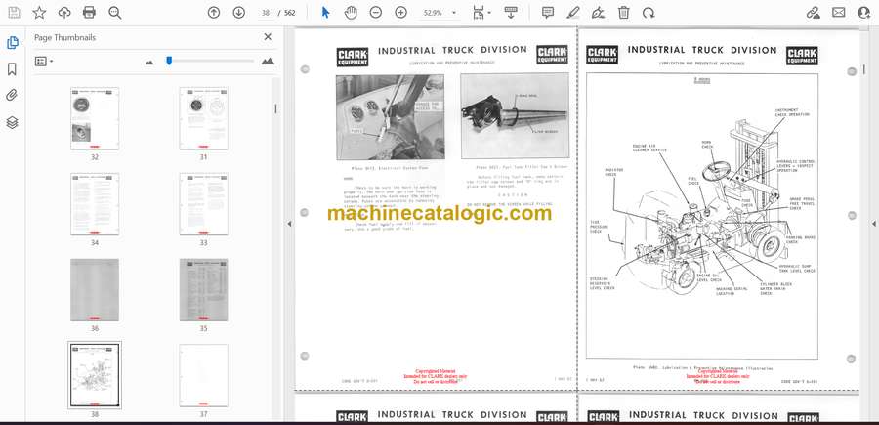Select page 31 thumbnail
This screenshot has height=425, width=879.
[x=203, y=118]
